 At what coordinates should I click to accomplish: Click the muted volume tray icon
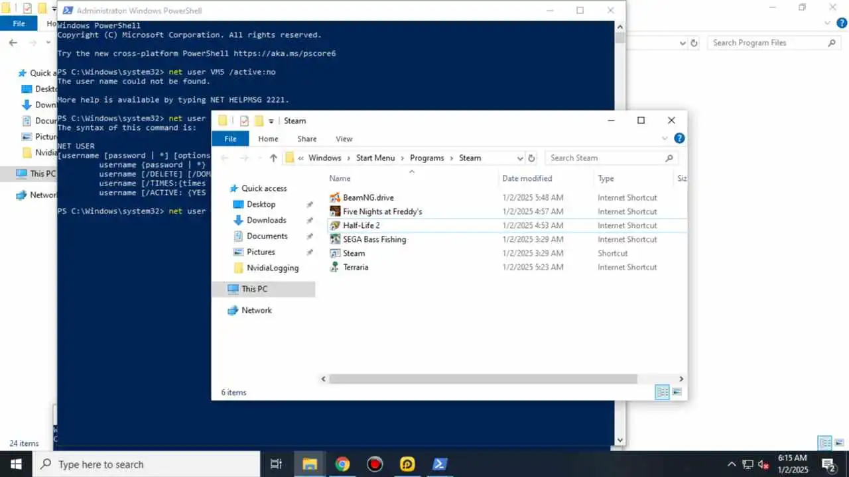coord(763,464)
